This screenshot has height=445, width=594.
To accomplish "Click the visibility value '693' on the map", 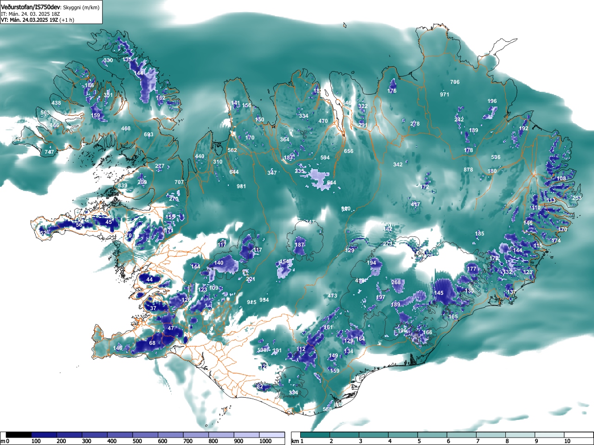I will (x=148, y=135).
